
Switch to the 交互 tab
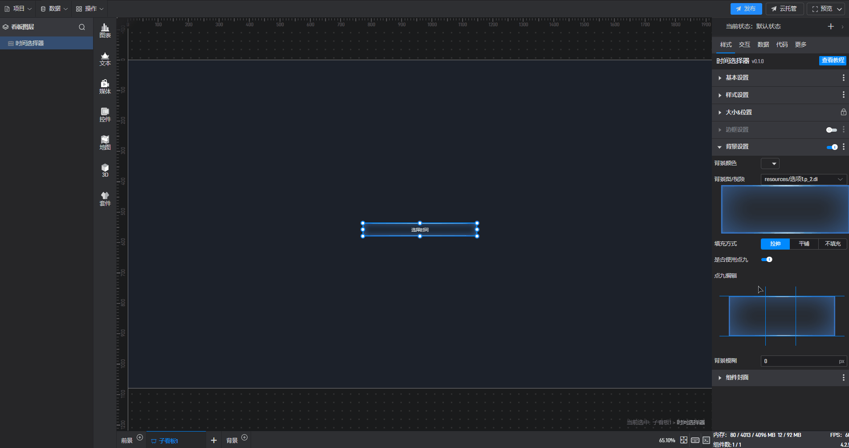coord(744,44)
